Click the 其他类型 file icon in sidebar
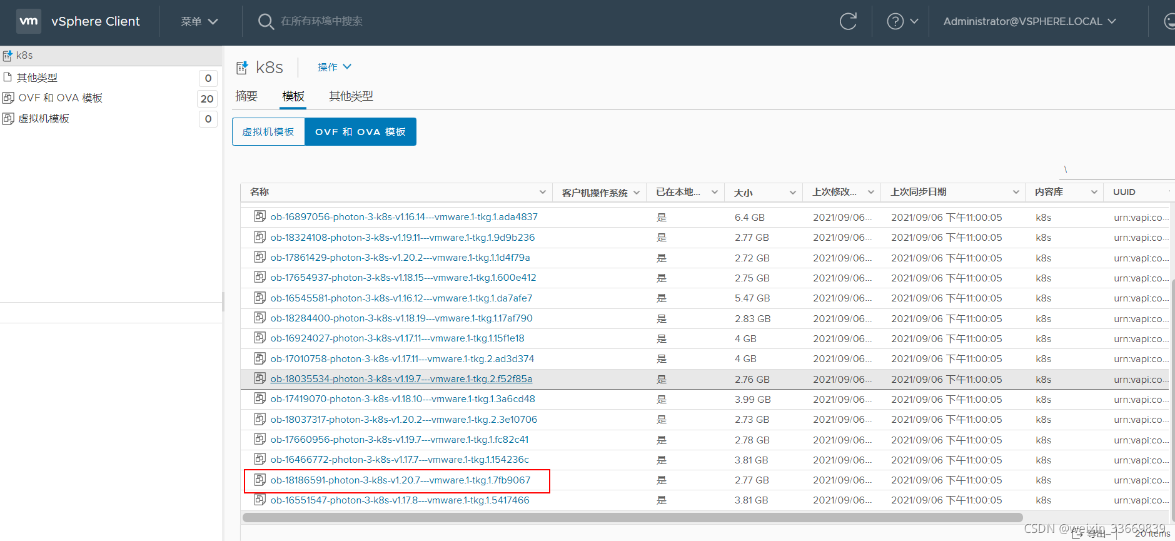The image size is (1175, 541). [8, 78]
